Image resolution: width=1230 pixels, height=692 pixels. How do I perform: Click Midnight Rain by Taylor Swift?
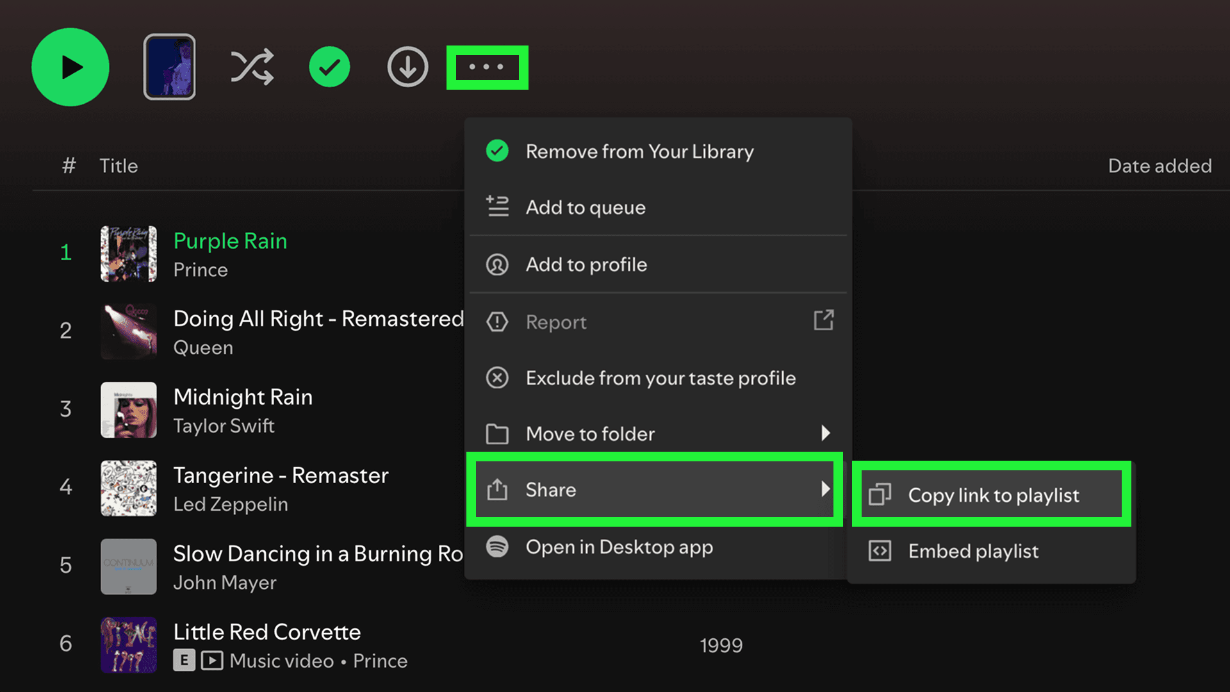pos(243,397)
